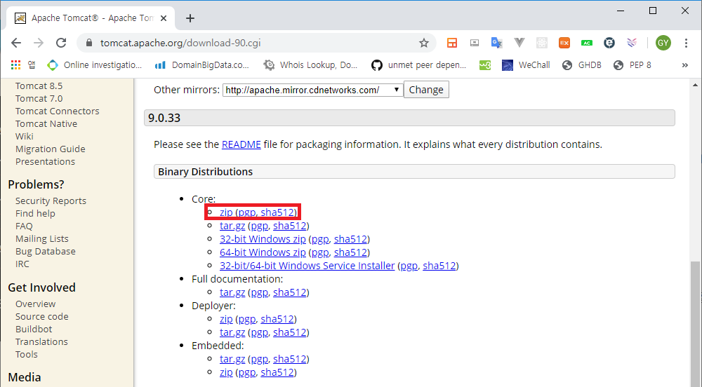Download the Core 64-bit Windows zip
This screenshot has height=387, width=702.
[263, 252]
